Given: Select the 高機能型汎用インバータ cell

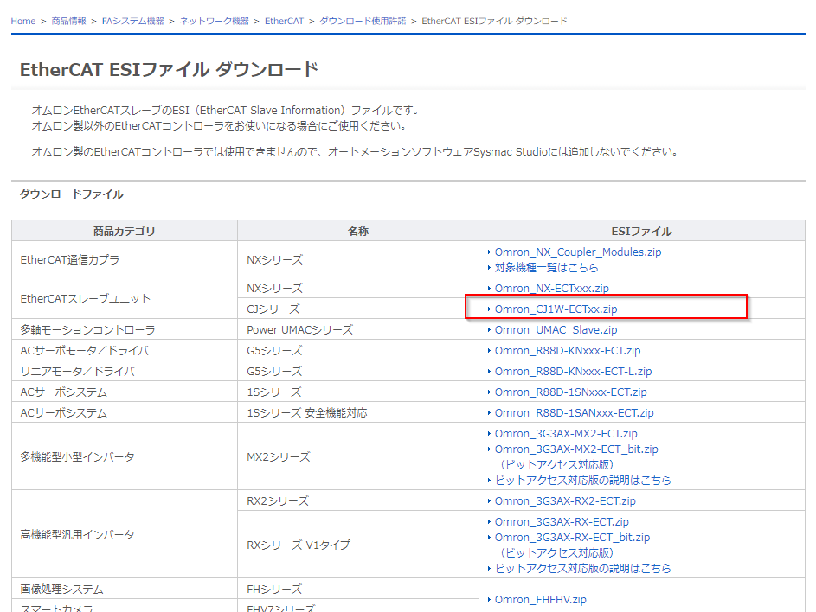Looking at the screenshot, I should coord(125,534).
